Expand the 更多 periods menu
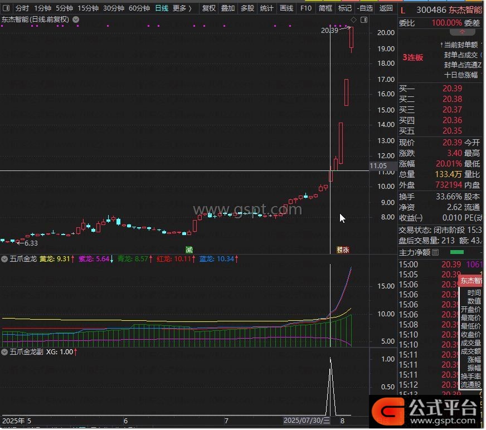 click(183, 8)
